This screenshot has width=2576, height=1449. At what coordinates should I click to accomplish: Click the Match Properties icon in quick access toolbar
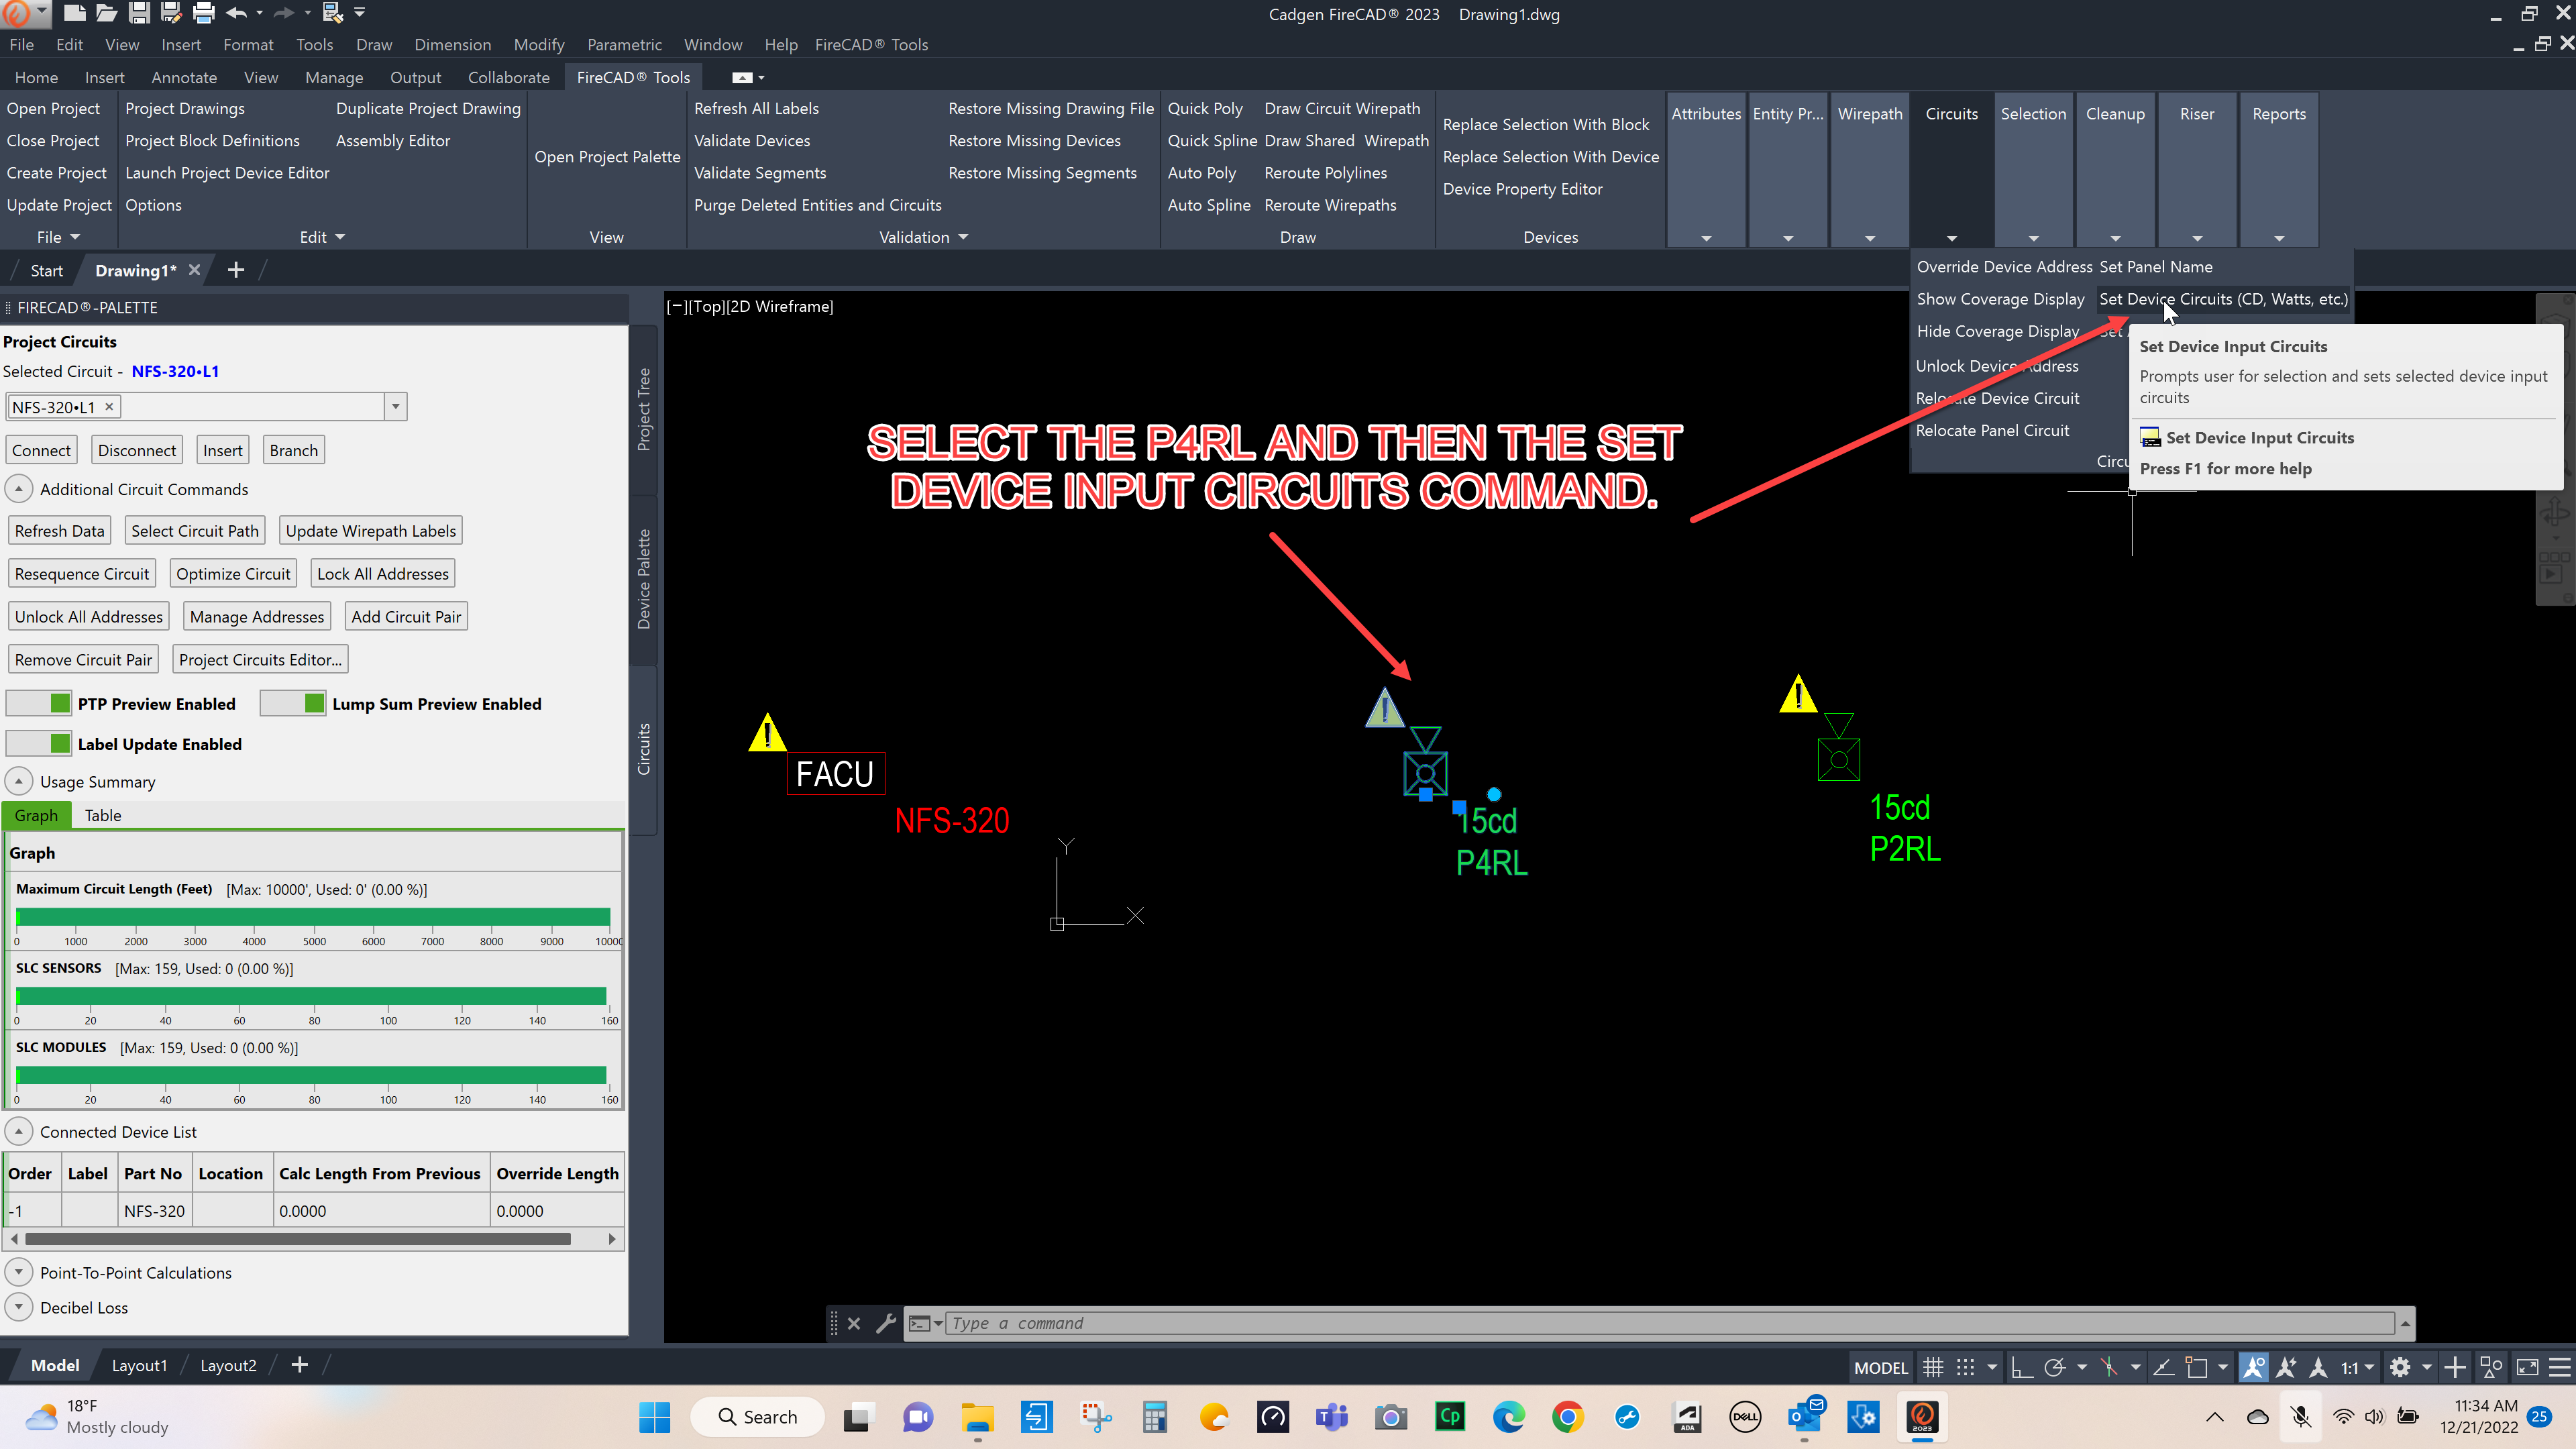(333, 13)
